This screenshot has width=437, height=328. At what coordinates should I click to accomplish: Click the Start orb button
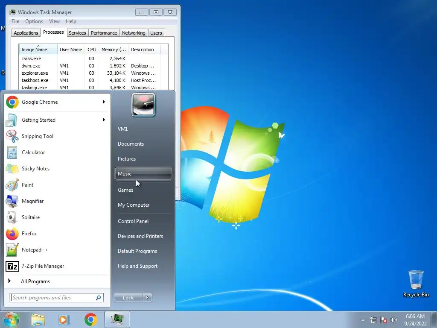tap(12, 319)
